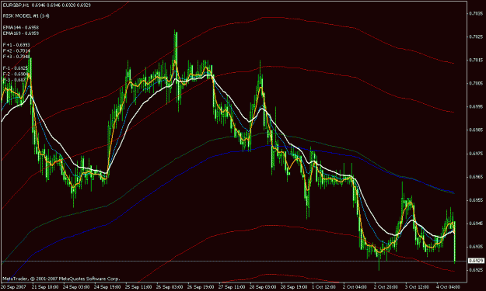Select the 2 Oct 20:00 time label
The width and height of the screenshot is (486, 291).
(x=386, y=287)
